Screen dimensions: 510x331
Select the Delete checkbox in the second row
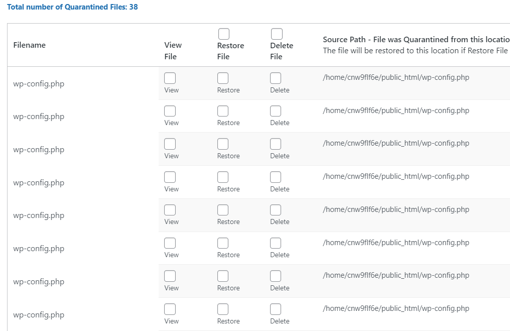coord(276,111)
